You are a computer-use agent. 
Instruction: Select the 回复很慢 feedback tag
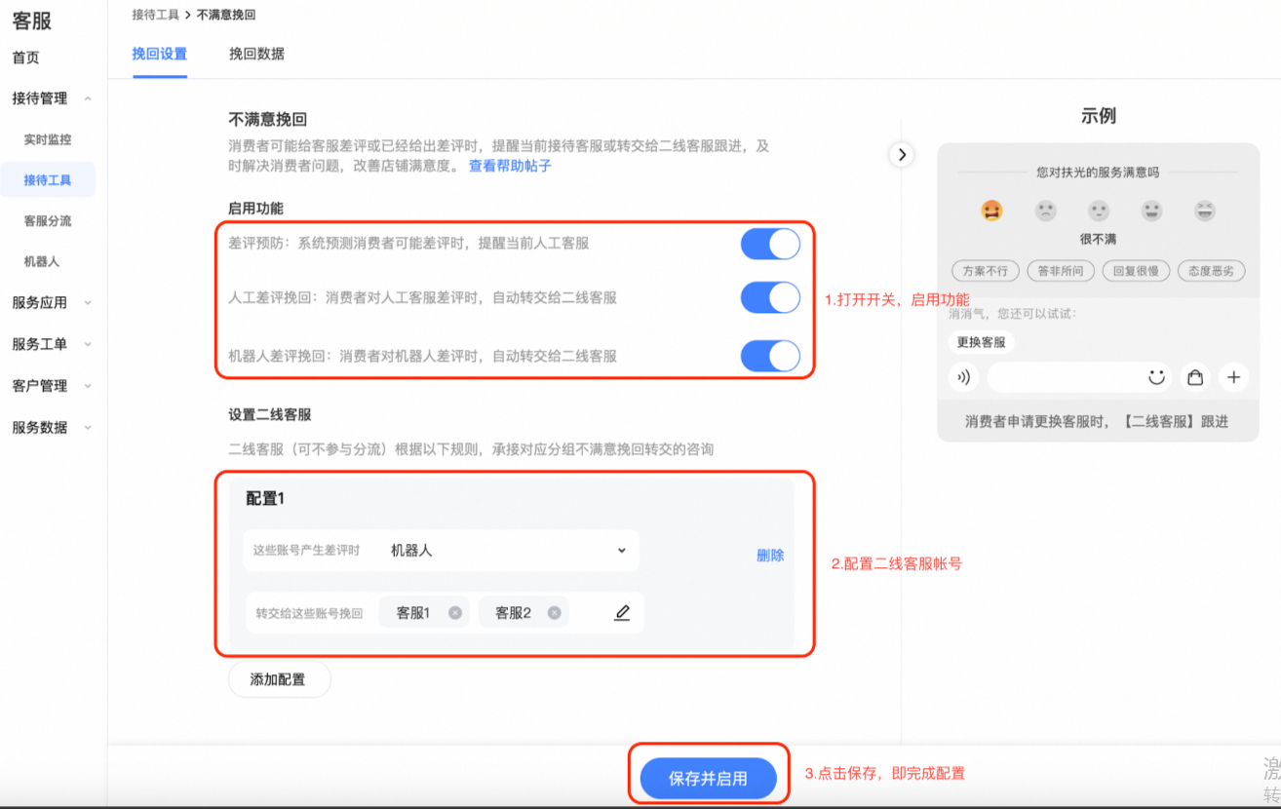pyautogui.click(x=1136, y=271)
